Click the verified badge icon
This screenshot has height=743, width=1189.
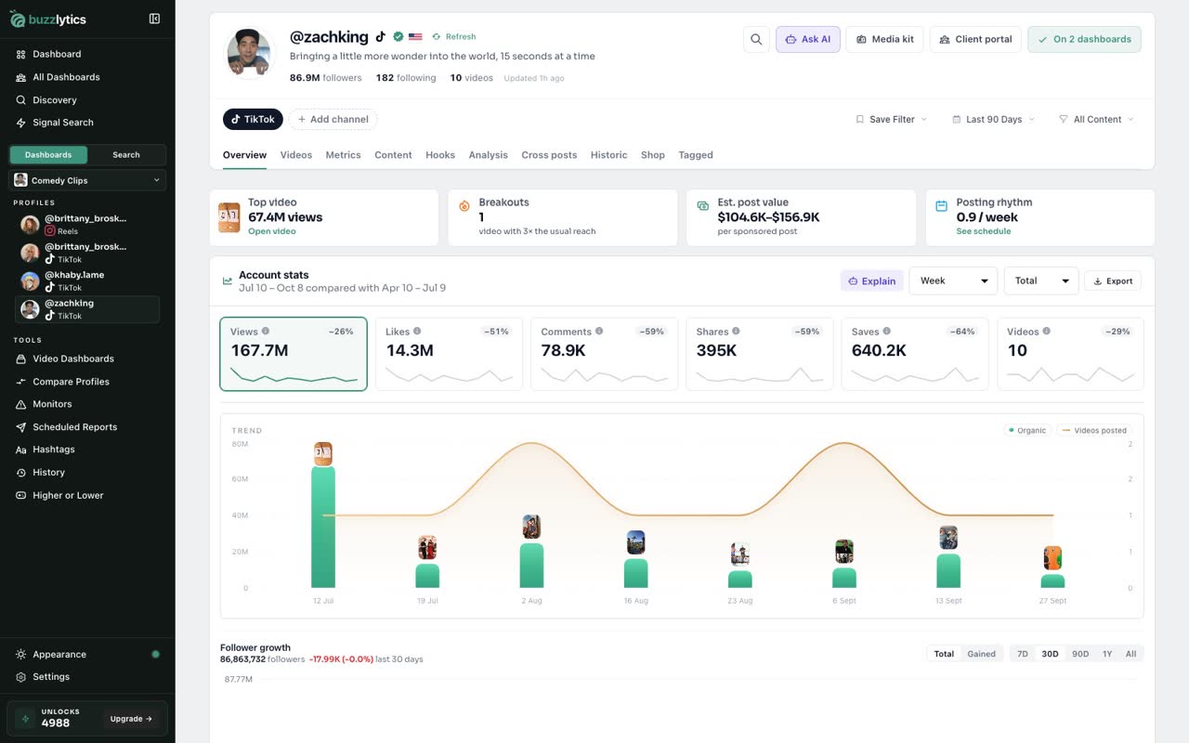click(x=399, y=37)
